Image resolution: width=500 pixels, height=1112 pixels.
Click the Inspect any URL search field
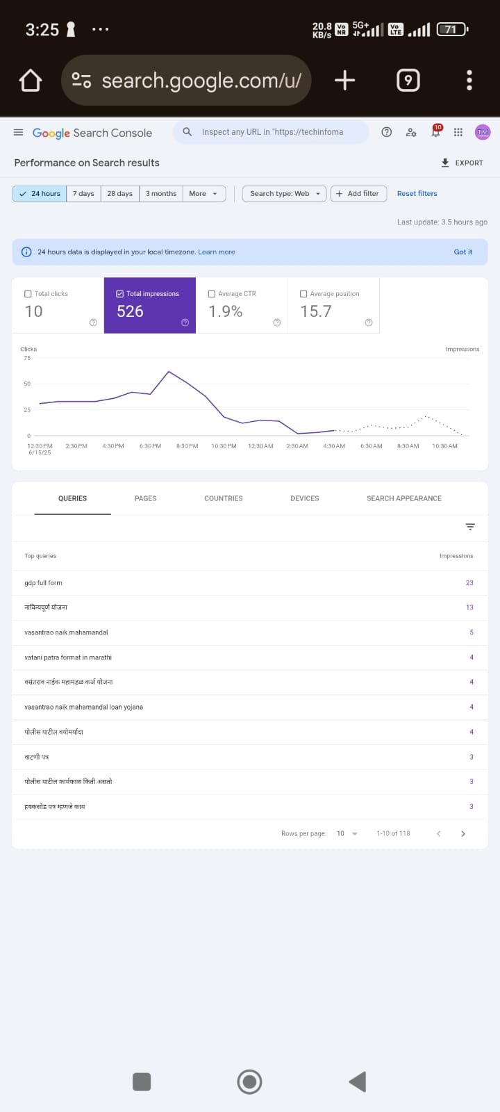(x=272, y=132)
